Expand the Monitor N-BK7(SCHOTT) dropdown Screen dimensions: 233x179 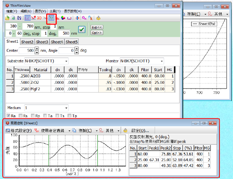162,61
